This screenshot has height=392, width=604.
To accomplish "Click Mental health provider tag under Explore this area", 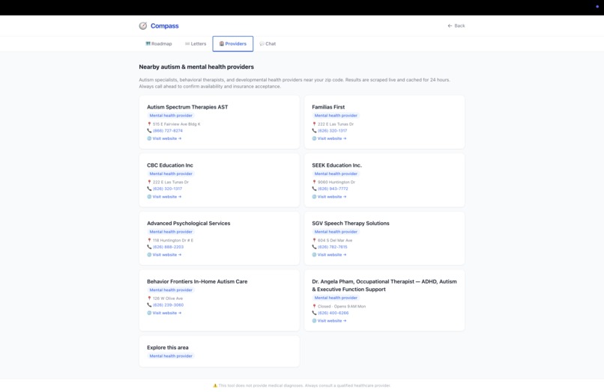I will [x=171, y=356].
